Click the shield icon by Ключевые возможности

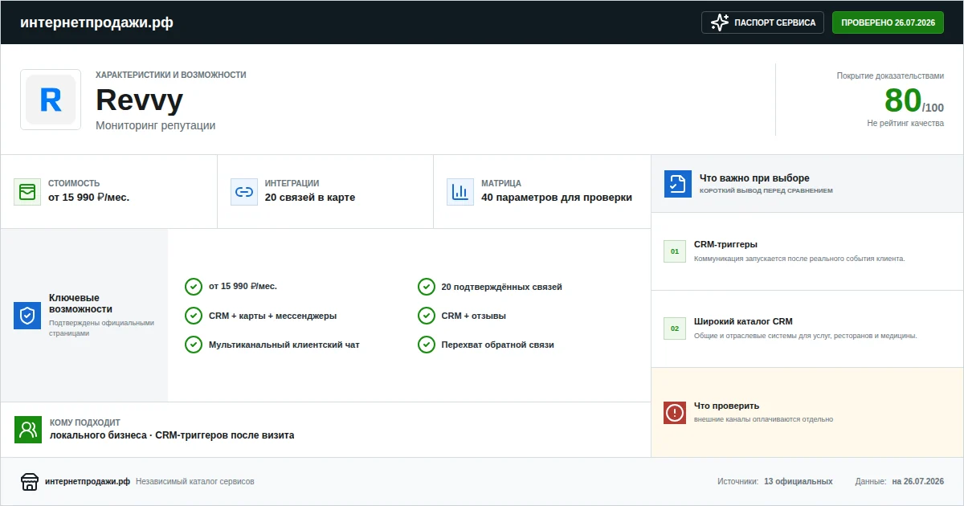coord(27,316)
